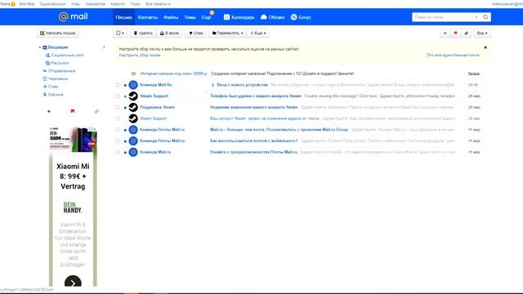Click В архив toolbar button
Screen dimensions: 523x294
tap(169, 33)
